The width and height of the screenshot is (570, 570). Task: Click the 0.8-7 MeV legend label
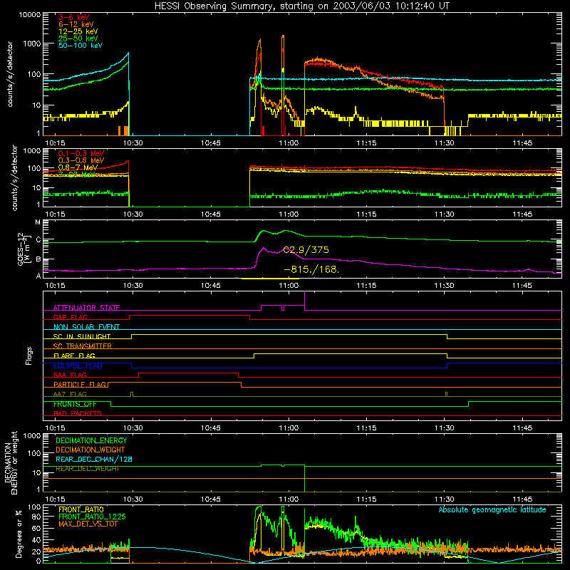coord(78,167)
